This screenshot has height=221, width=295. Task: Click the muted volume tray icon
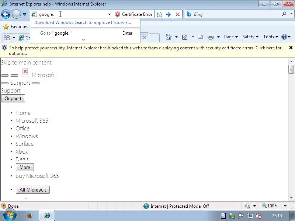coord(259,216)
